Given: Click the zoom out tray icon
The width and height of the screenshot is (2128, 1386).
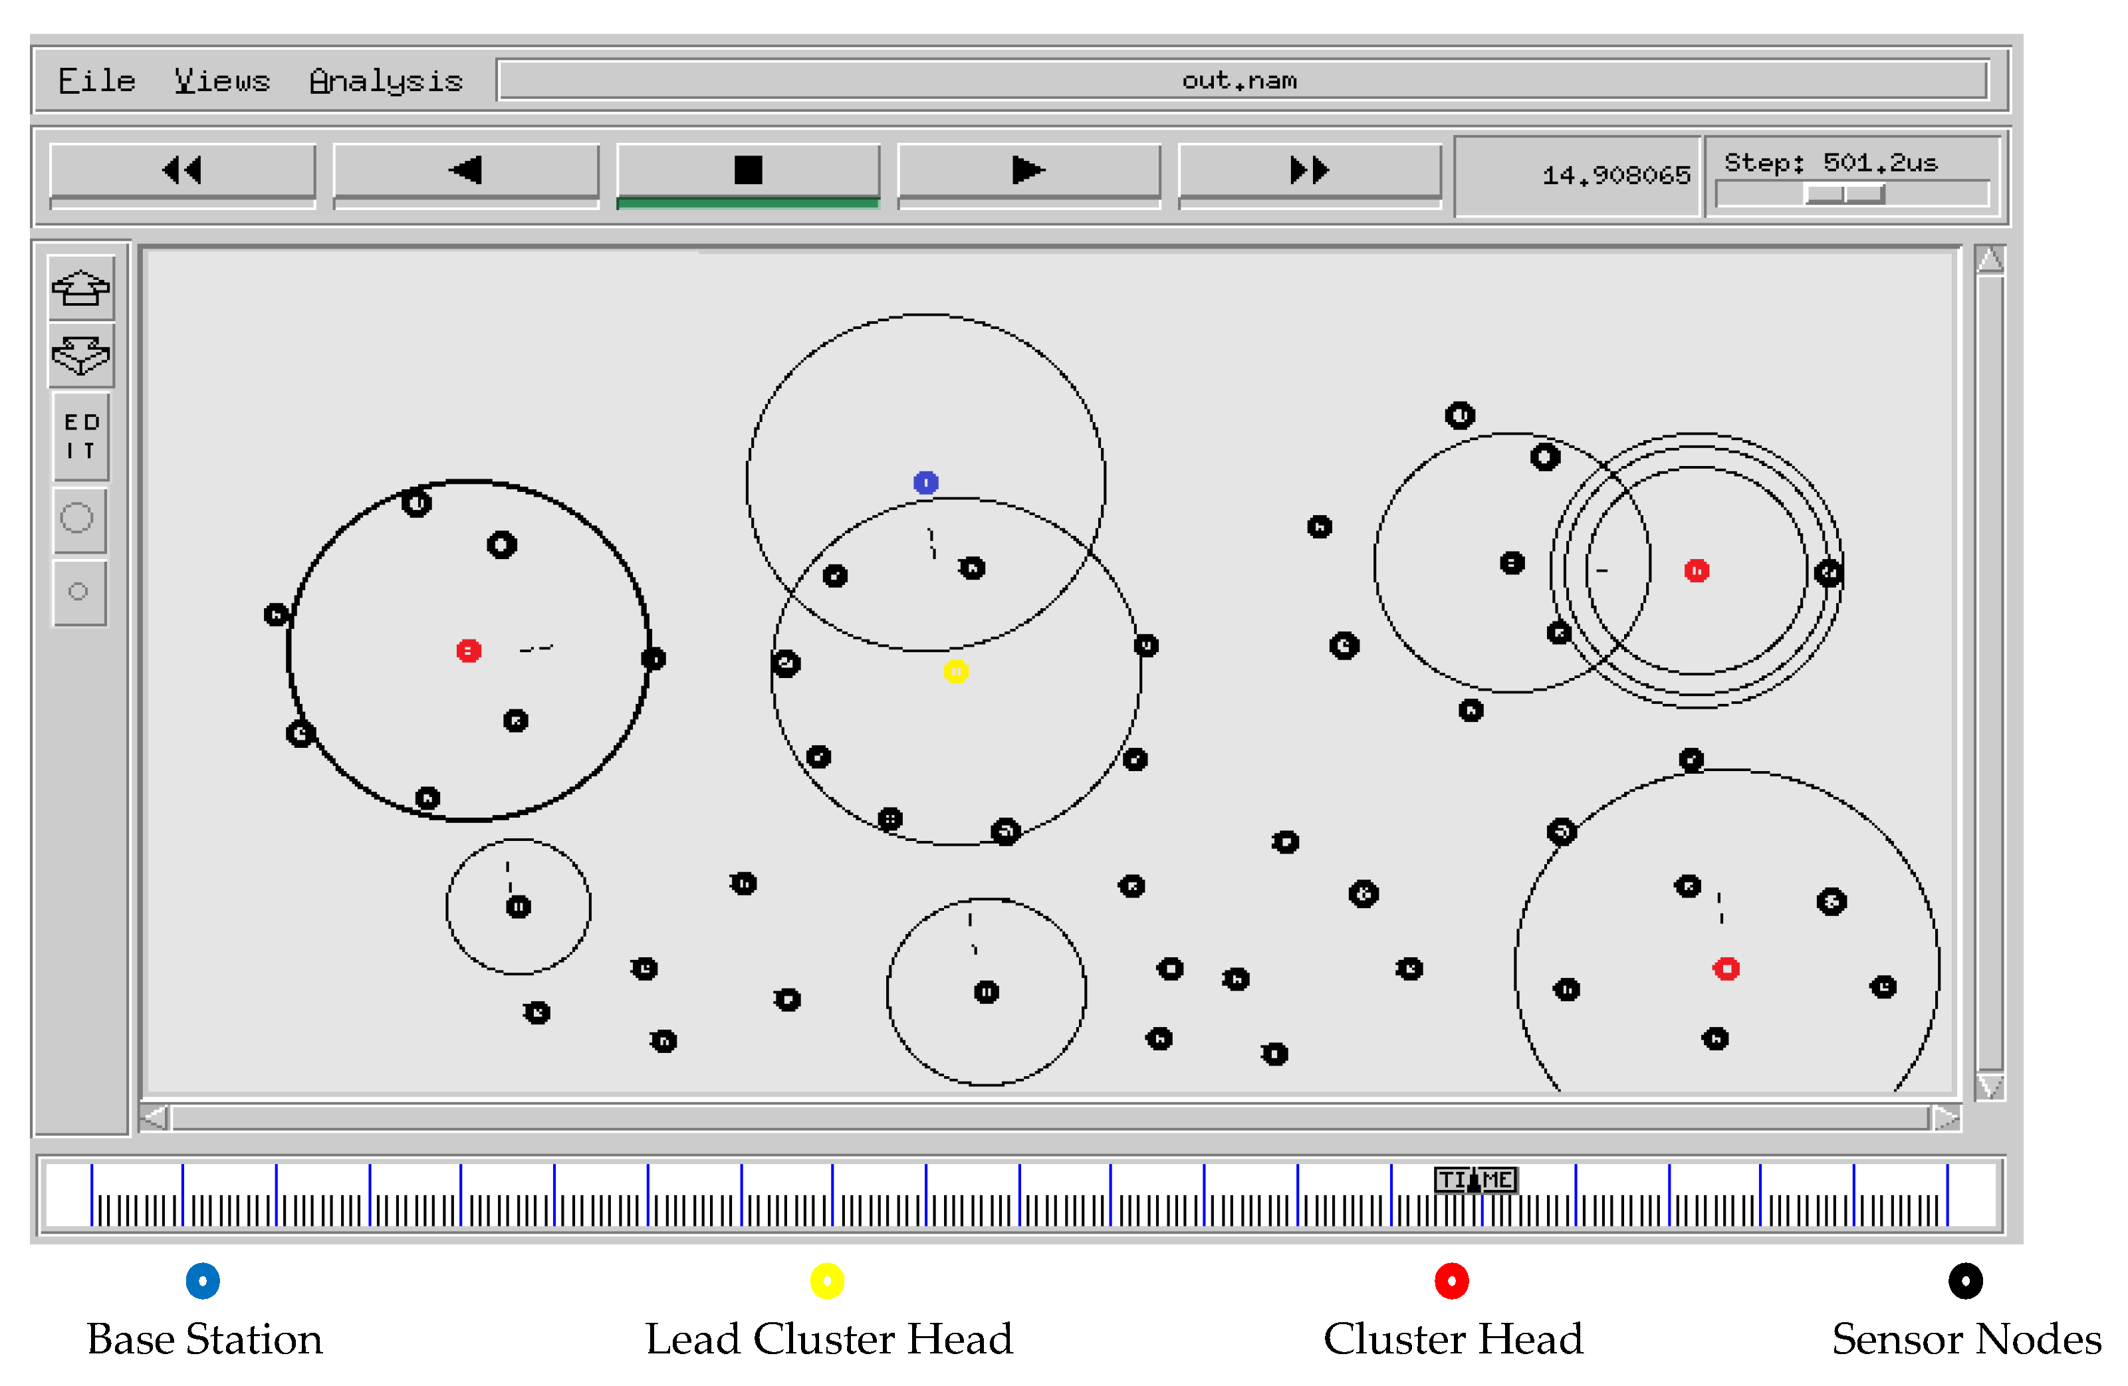Looking at the screenshot, I should (80, 355).
